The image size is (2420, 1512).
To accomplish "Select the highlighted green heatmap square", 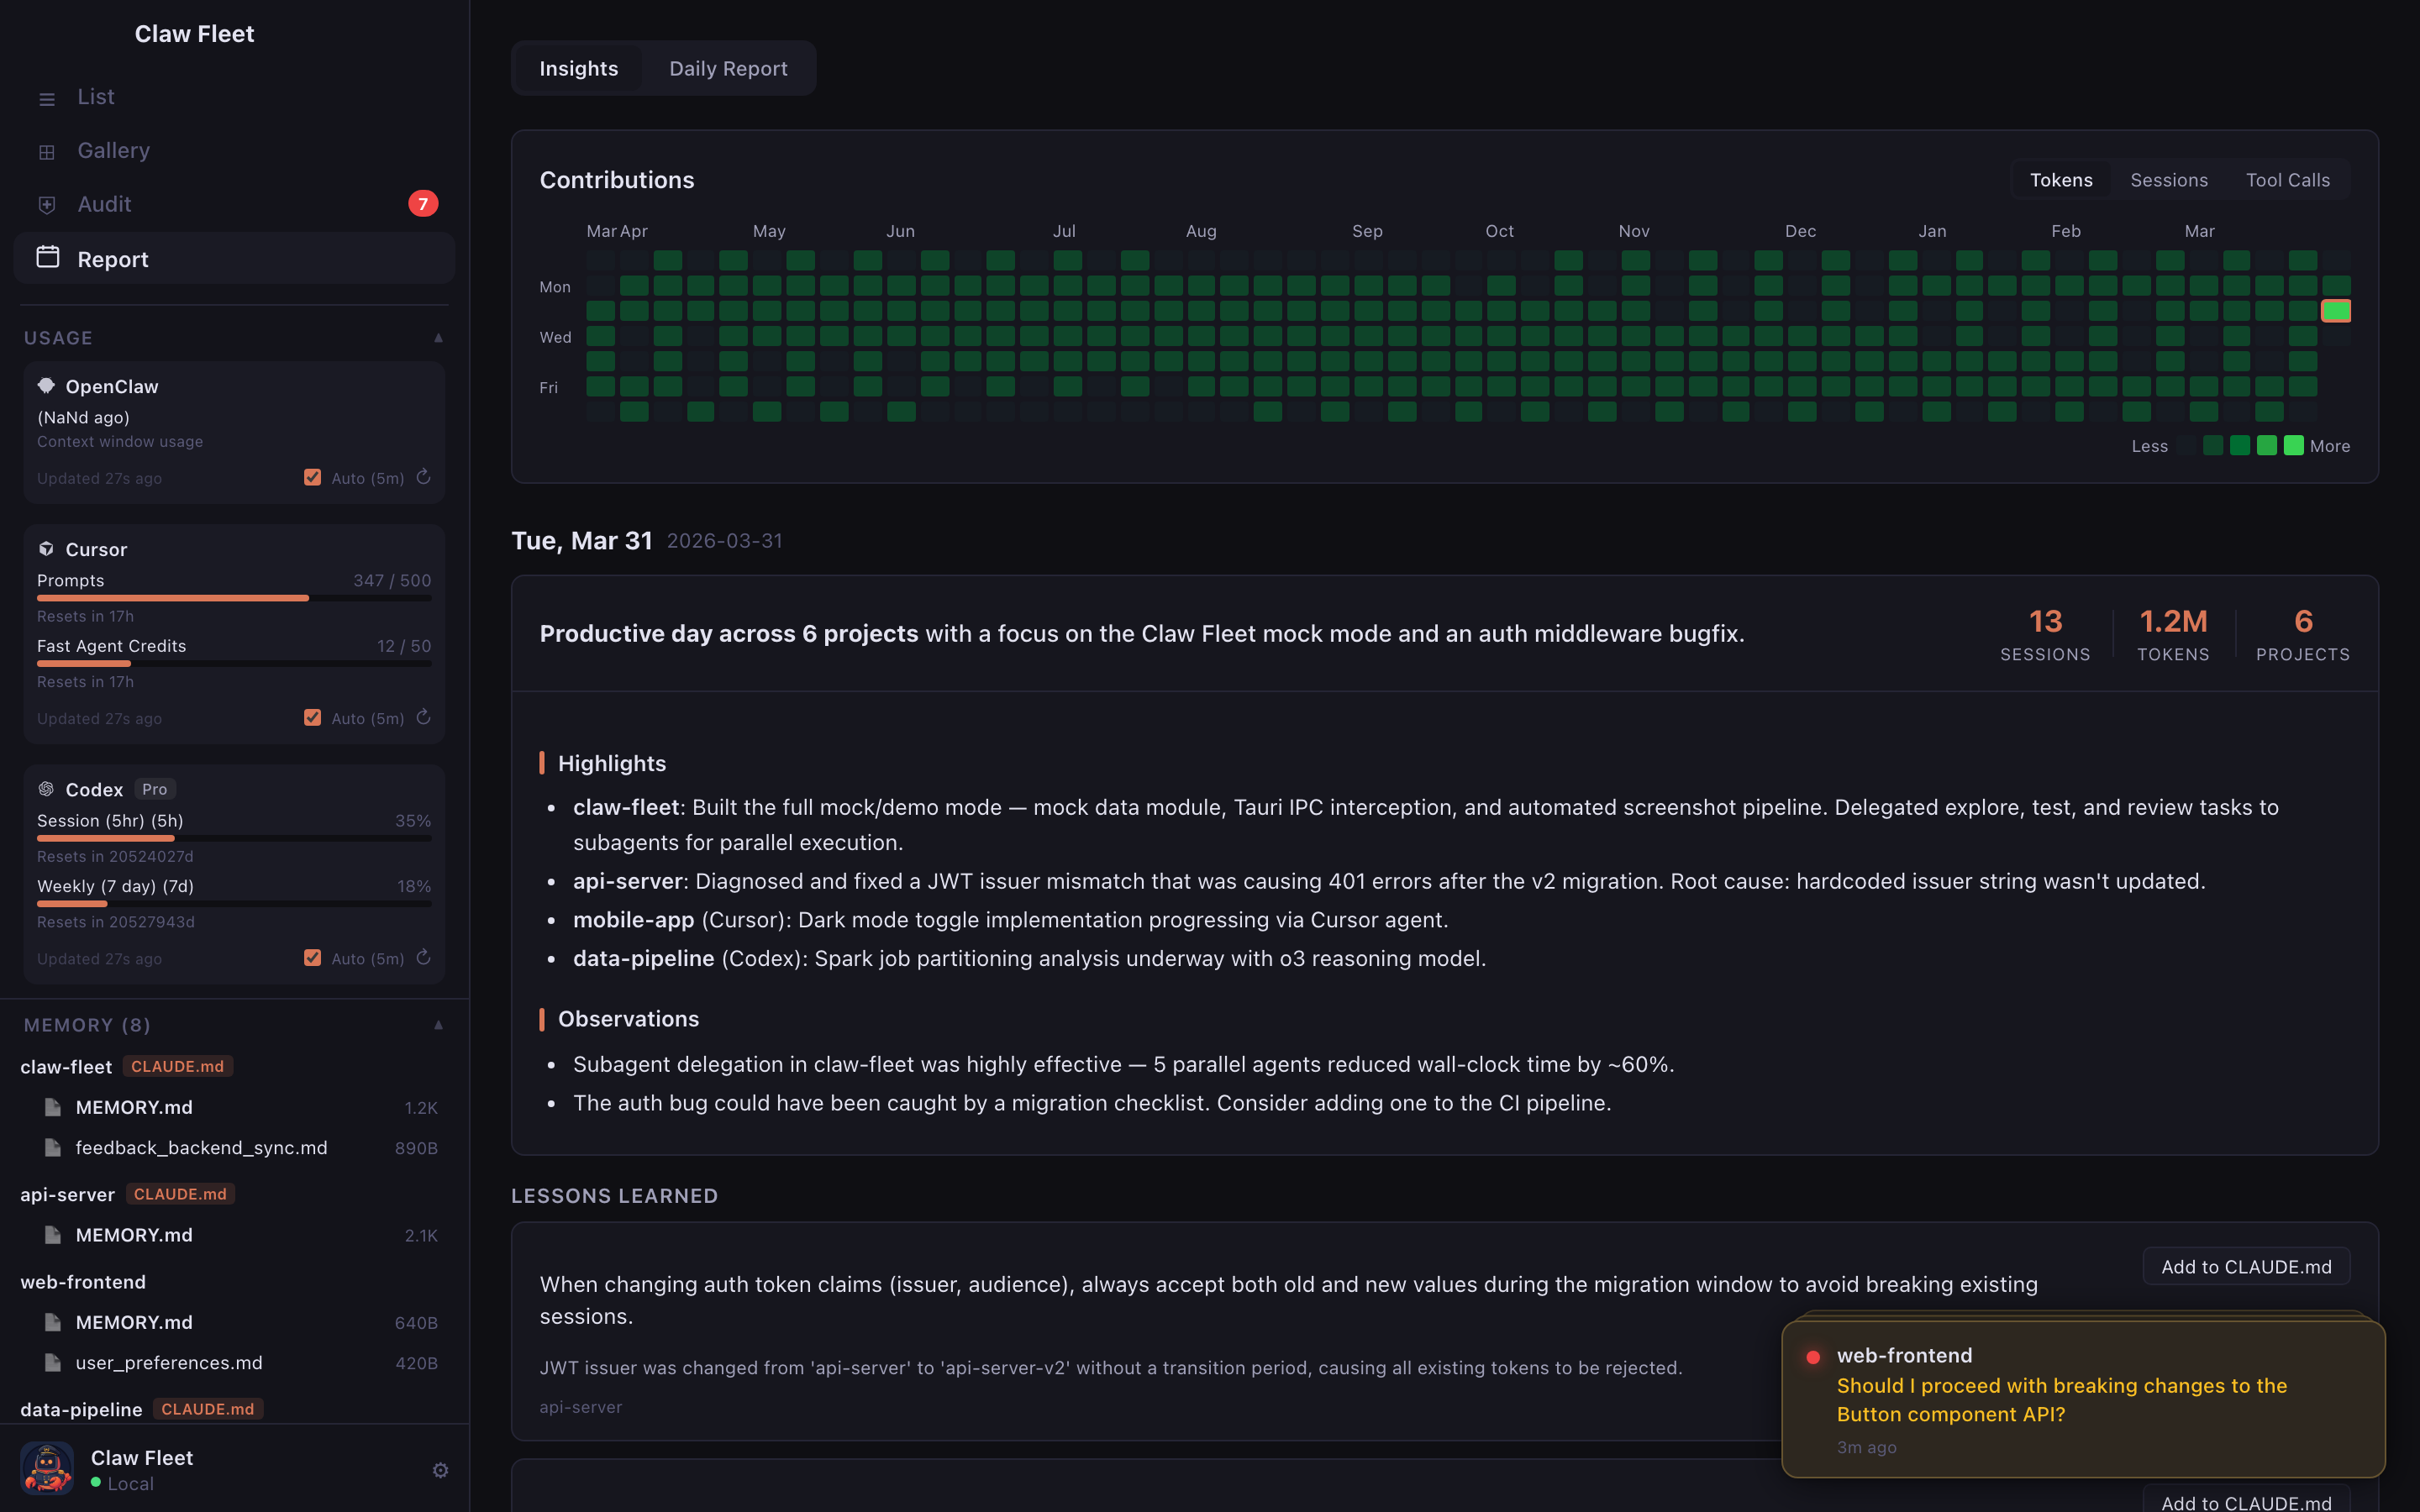I will pyautogui.click(x=2336, y=311).
